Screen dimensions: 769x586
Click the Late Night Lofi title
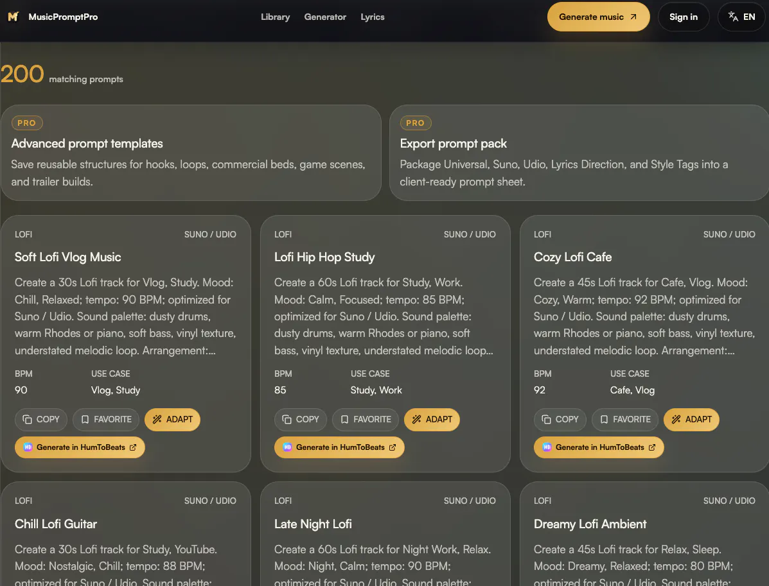(313, 524)
